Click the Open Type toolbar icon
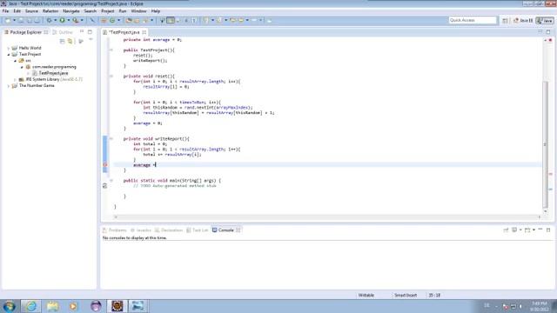Image resolution: width=557 pixels, height=313 pixels. tap(129, 21)
